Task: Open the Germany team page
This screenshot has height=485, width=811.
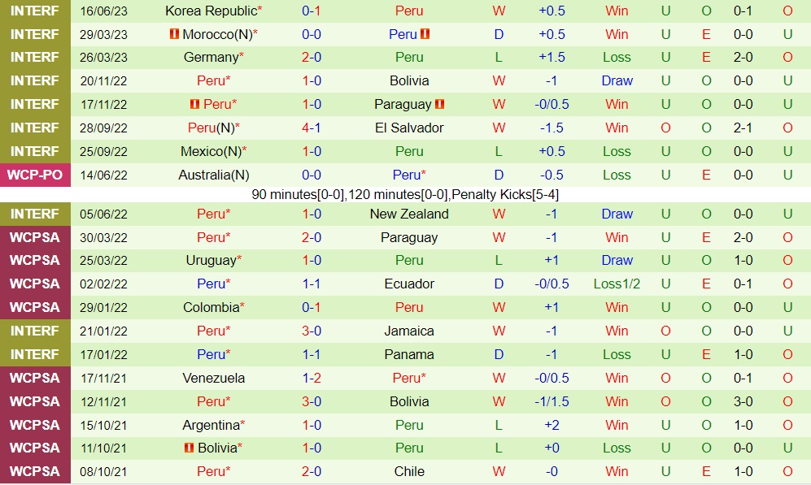Action: pos(211,57)
